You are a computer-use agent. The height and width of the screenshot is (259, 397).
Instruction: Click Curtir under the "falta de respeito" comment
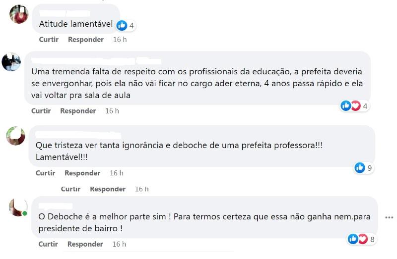pos(41,111)
